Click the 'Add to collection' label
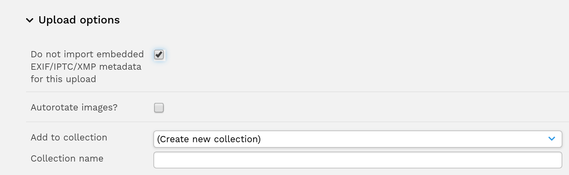 tap(69, 137)
